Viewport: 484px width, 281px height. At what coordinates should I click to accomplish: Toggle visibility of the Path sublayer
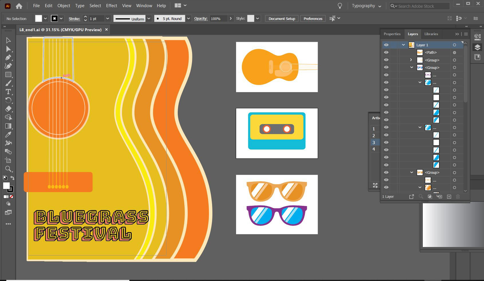point(386,52)
